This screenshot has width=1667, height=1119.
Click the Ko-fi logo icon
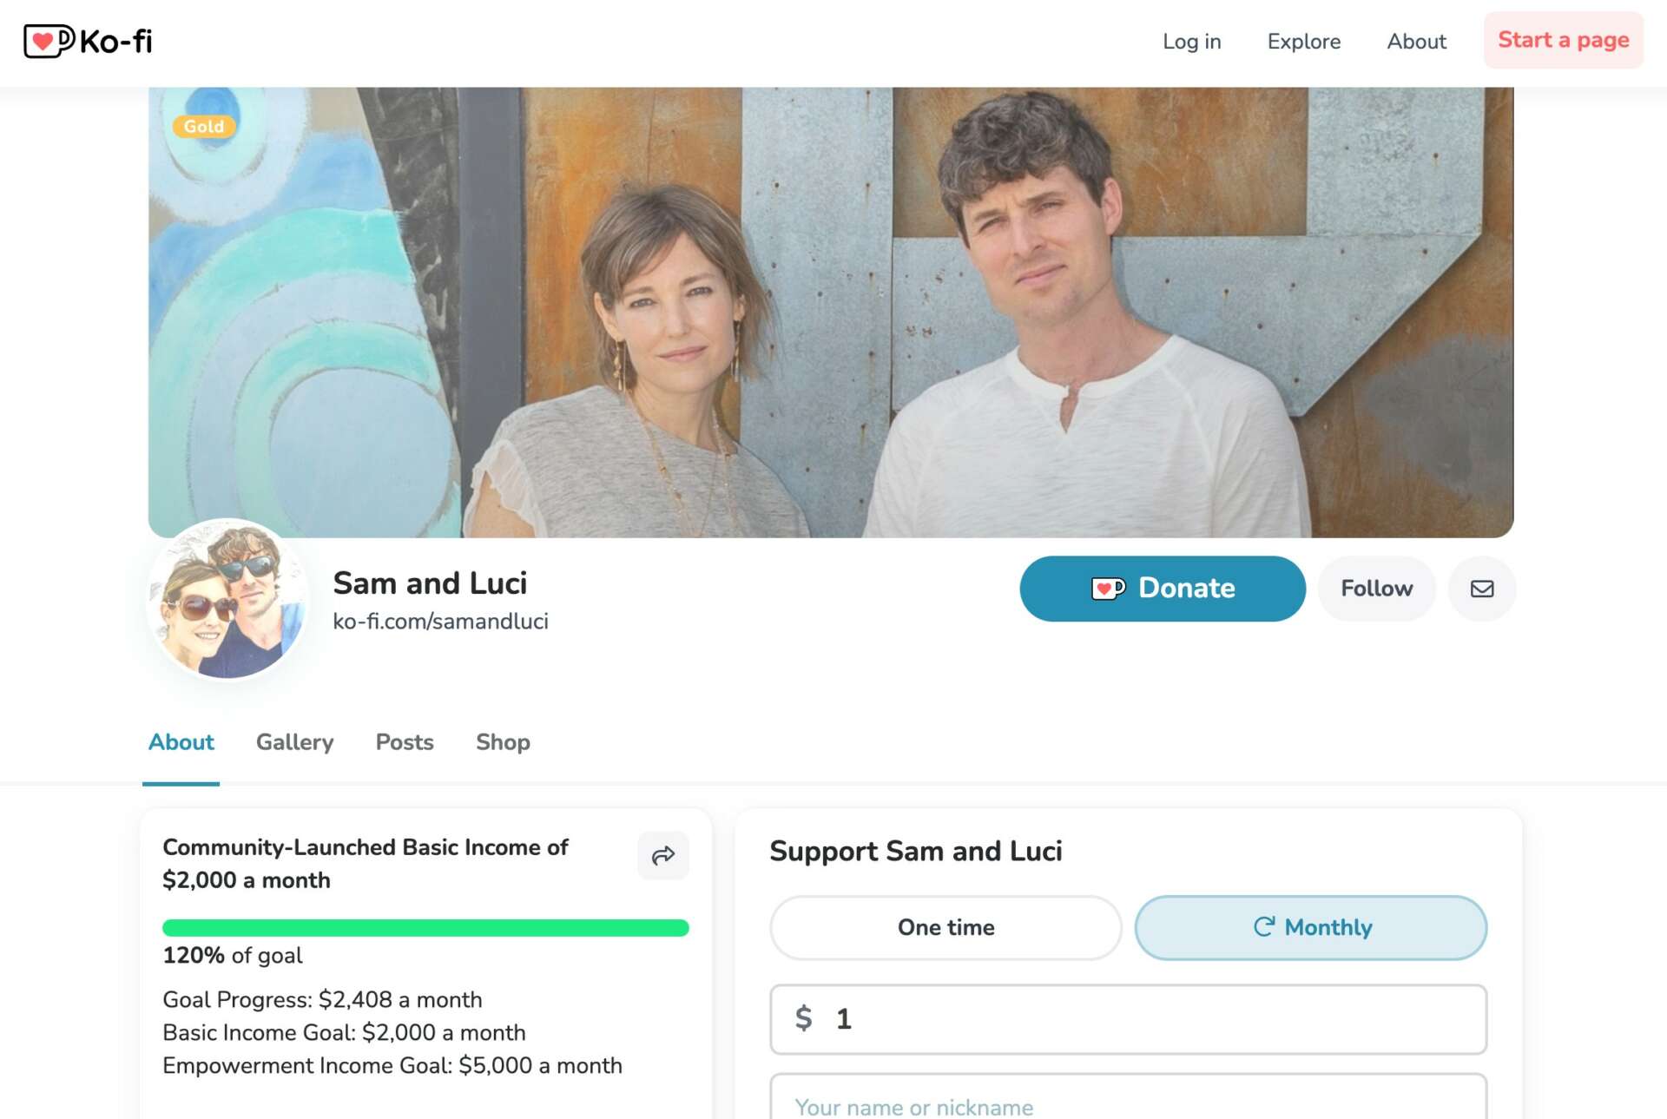coord(49,41)
